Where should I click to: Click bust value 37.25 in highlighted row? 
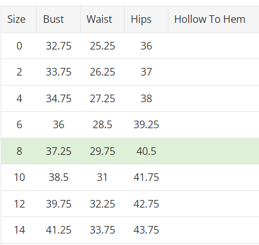59,152
